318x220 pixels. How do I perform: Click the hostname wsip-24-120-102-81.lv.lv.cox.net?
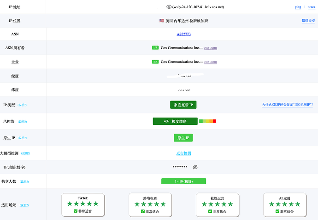(198, 7)
